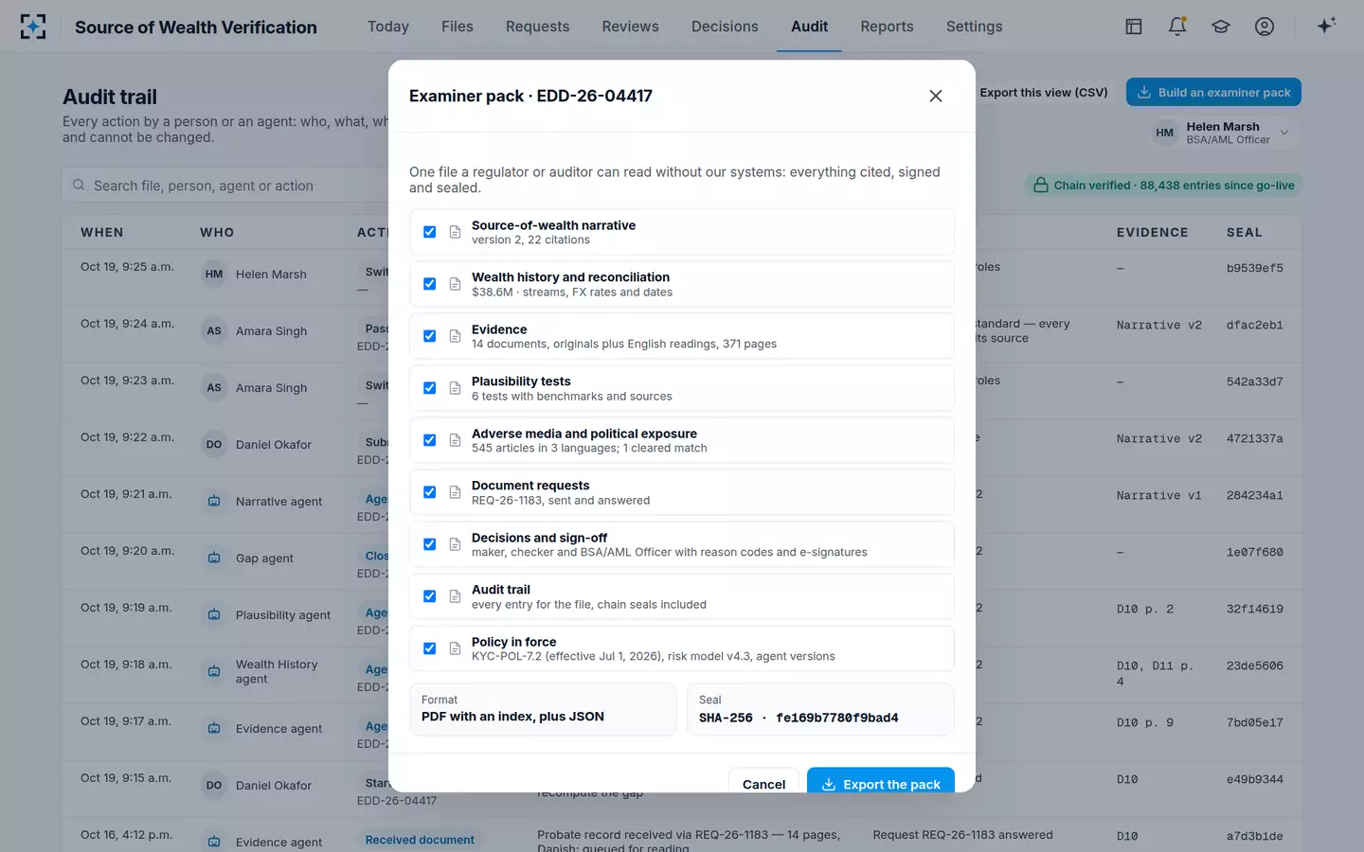Open the Format PDF with index selector
The image size is (1364, 852).
click(543, 709)
